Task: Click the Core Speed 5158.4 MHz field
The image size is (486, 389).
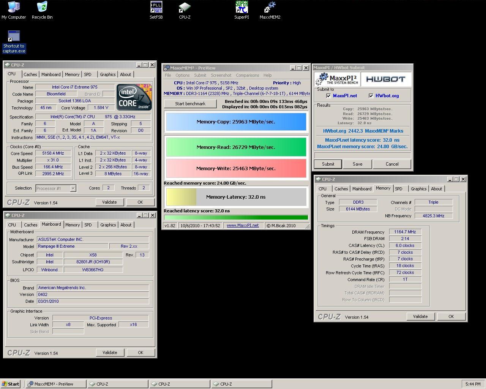Action: (x=53, y=153)
